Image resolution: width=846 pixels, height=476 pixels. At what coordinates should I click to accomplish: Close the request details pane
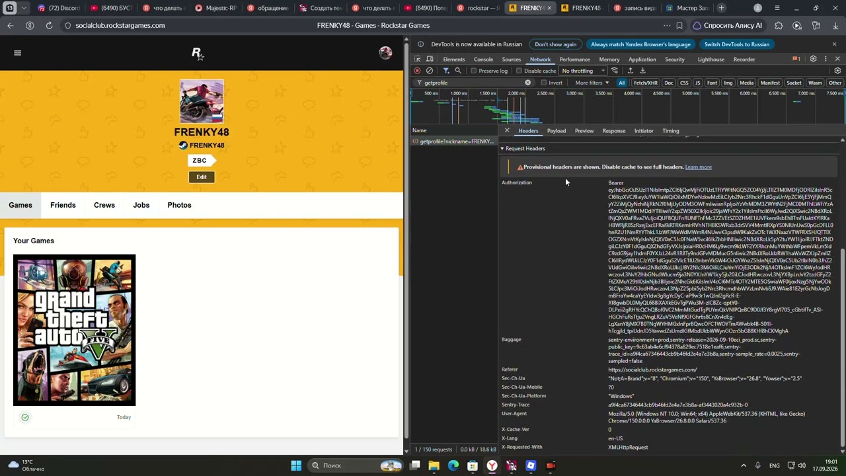(507, 131)
